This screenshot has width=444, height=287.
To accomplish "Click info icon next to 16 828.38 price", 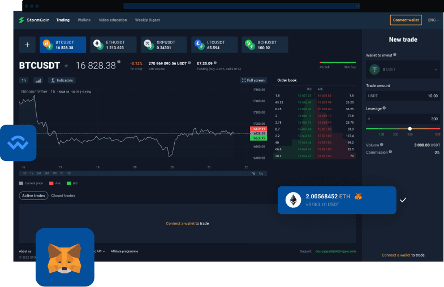I will coord(119,62).
